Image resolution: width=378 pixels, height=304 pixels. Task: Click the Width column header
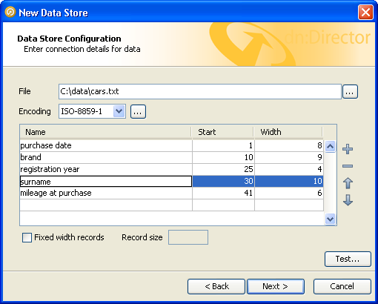[288, 132]
